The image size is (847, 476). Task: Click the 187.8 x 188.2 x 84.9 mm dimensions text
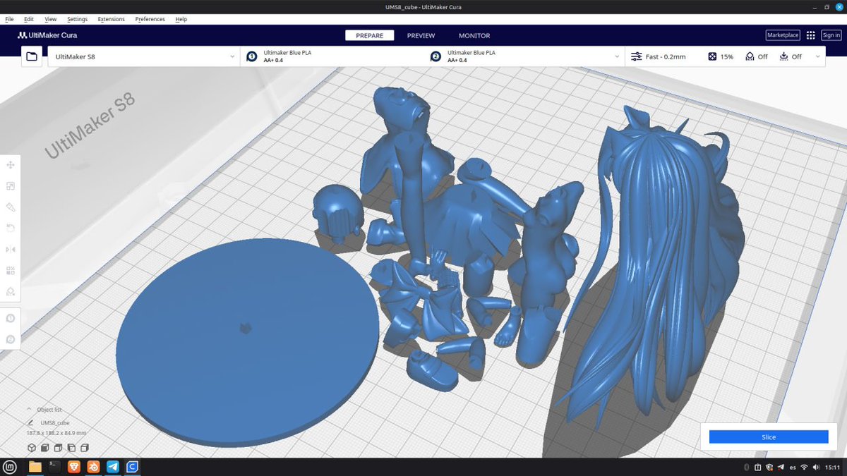[x=56, y=433]
